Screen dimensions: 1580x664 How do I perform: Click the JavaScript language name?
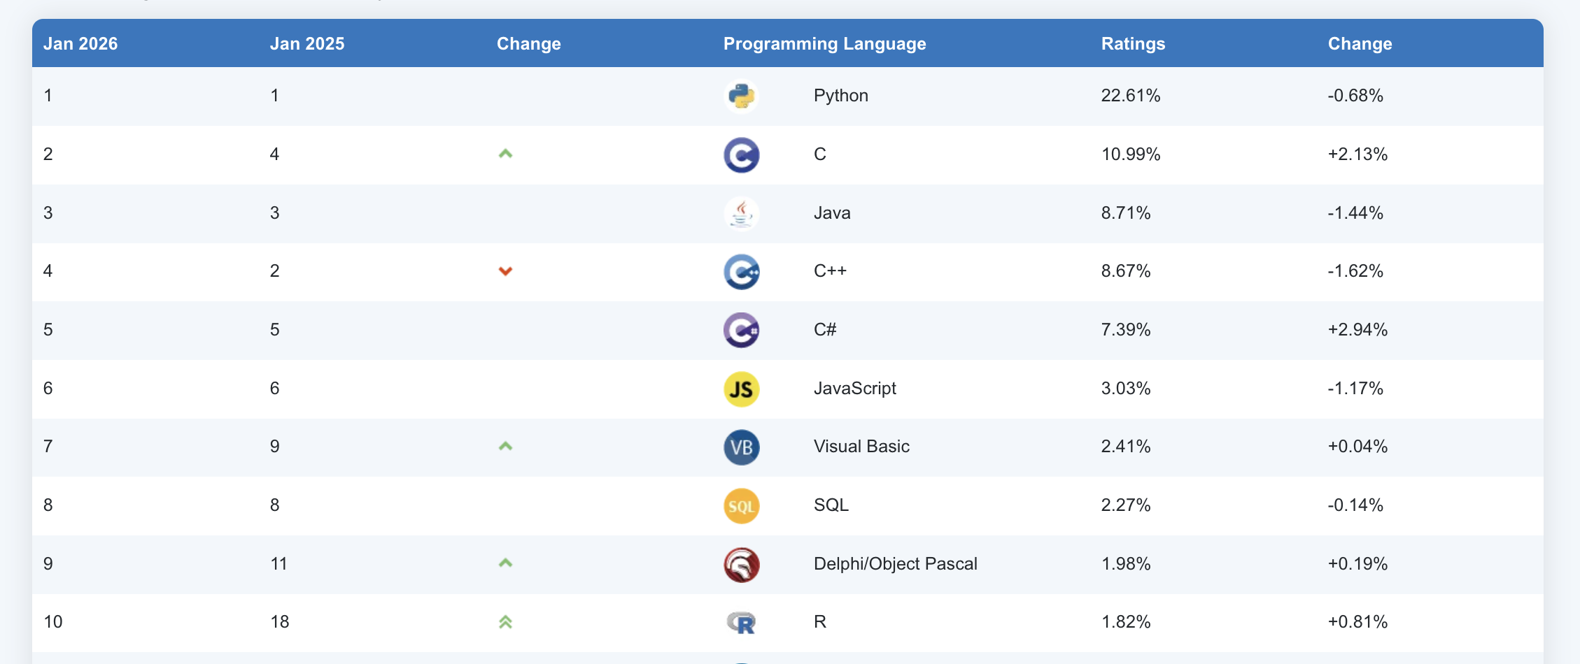tap(854, 388)
